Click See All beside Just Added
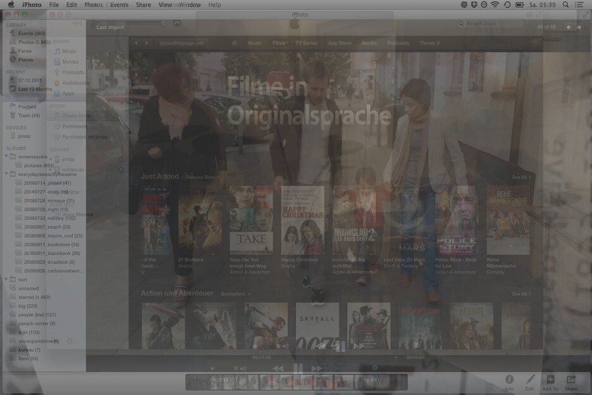The height and width of the screenshot is (395, 592). click(521, 177)
